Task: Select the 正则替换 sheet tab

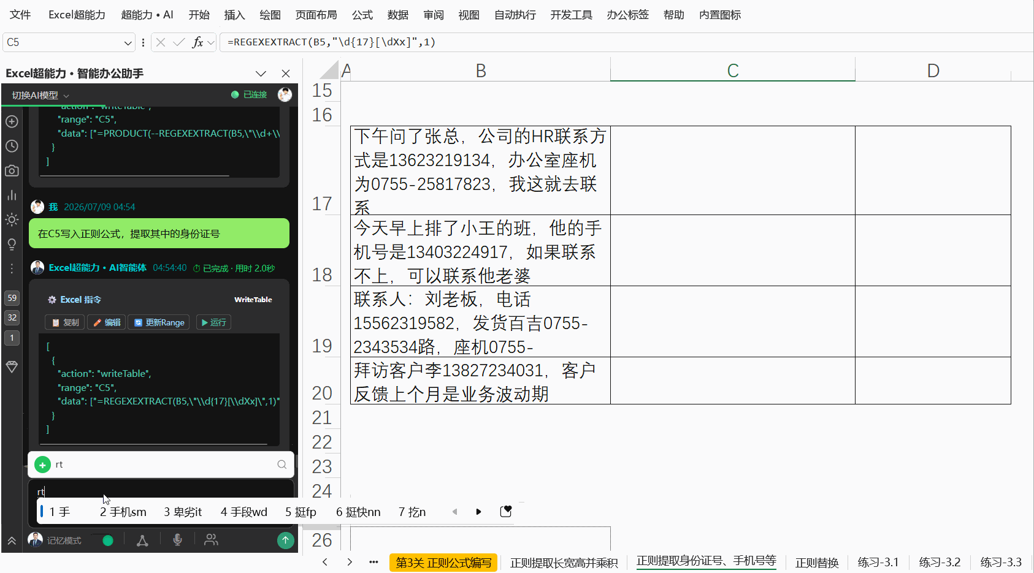Action: point(817,563)
